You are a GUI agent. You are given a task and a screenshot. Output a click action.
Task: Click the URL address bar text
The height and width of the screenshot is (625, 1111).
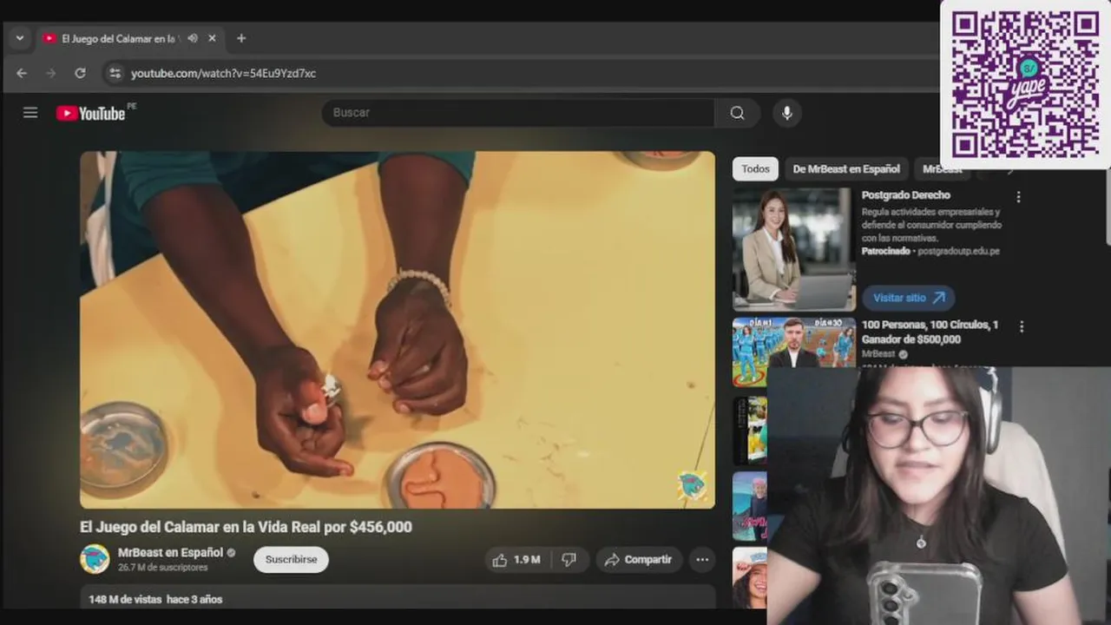coord(223,73)
